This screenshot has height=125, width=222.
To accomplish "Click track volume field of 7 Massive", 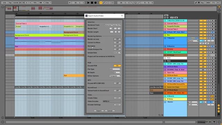I will click(x=203, y=41).
